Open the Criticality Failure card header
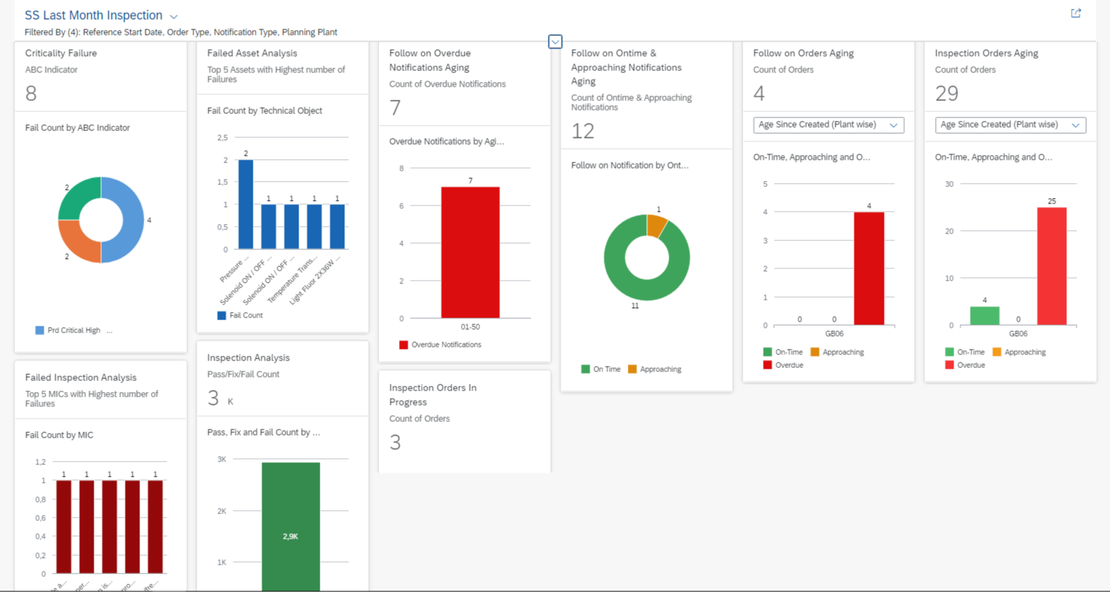This screenshot has height=592, width=1110. click(x=100, y=76)
